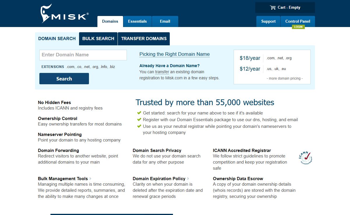
Task: Click the shopping cart icon
Action: click(x=273, y=8)
